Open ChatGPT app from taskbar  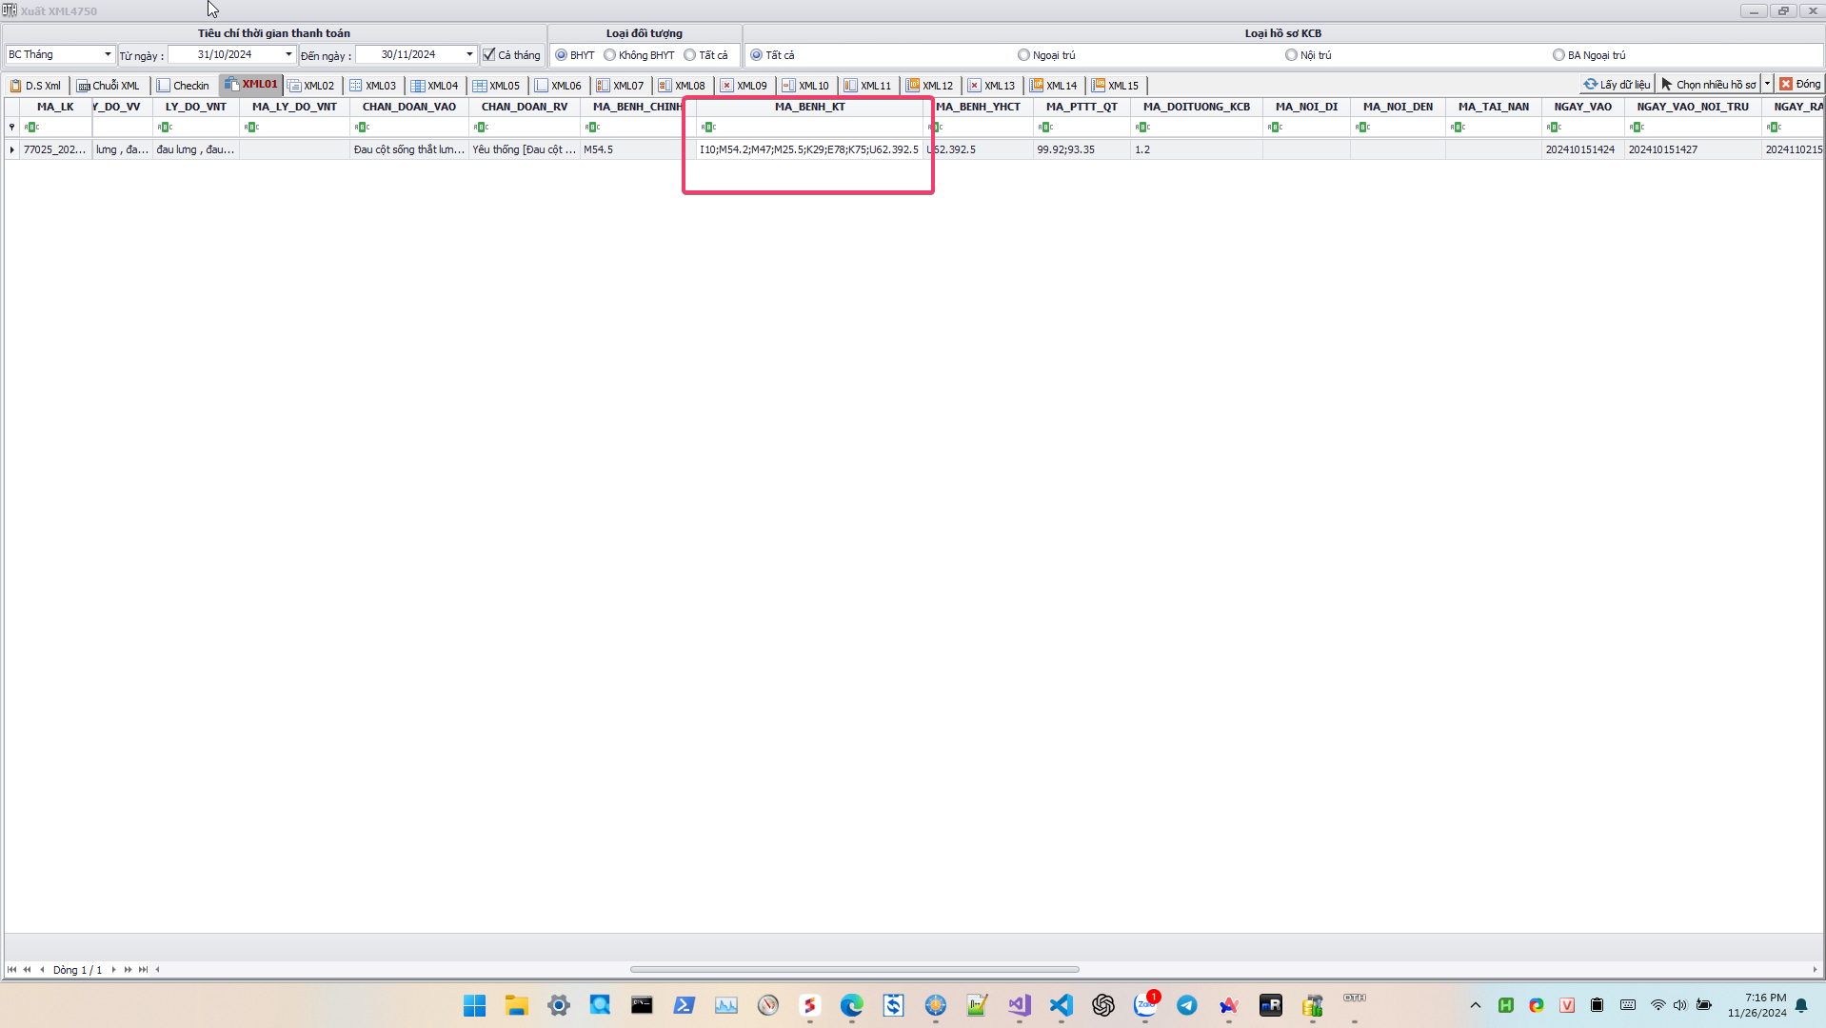(1102, 1005)
